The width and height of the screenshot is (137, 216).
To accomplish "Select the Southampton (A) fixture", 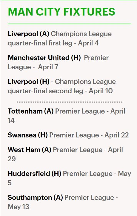I will click(x=35, y=197).
